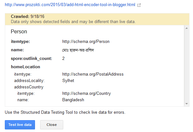
Task: Click the Test live data button
Action: click(20, 125)
